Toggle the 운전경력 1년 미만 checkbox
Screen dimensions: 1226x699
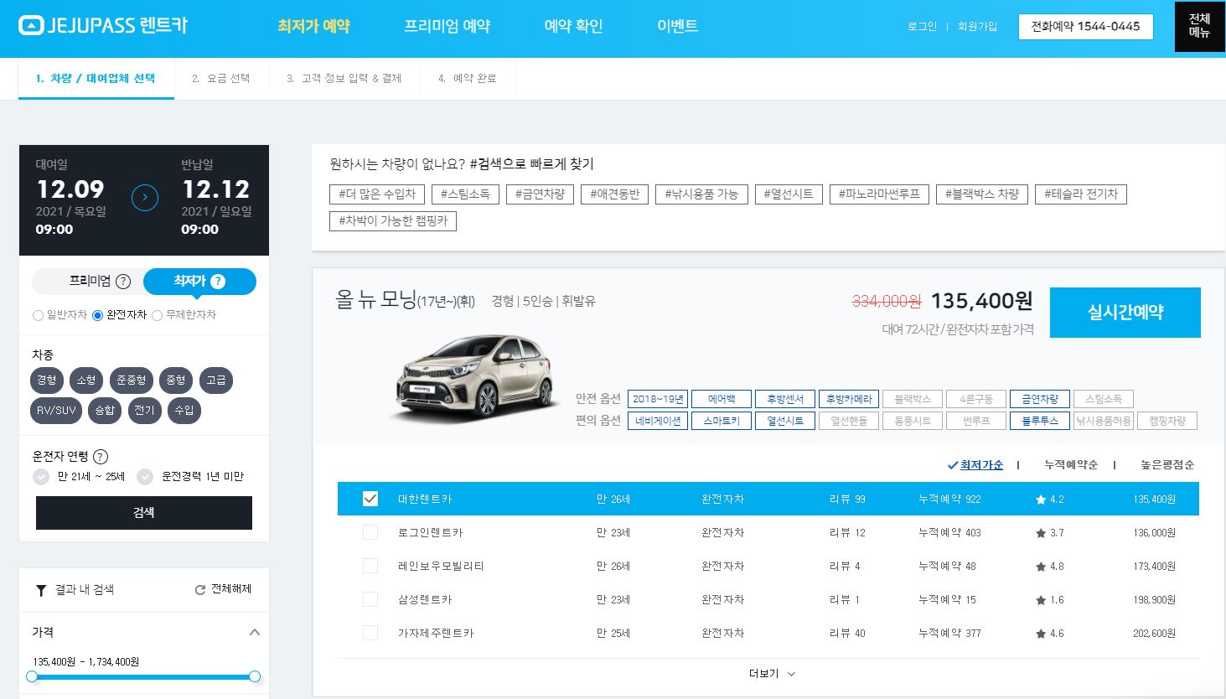[x=145, y=477]
